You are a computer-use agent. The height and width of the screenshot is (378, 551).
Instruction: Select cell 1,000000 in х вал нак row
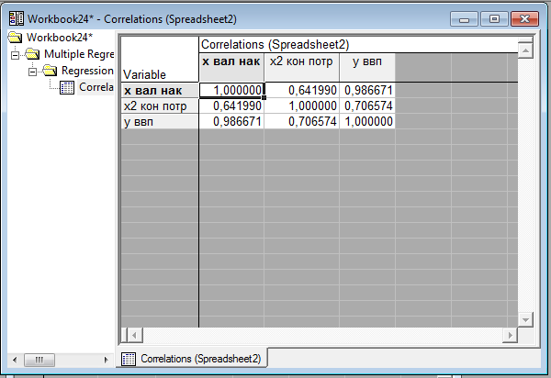coord(231,90)
